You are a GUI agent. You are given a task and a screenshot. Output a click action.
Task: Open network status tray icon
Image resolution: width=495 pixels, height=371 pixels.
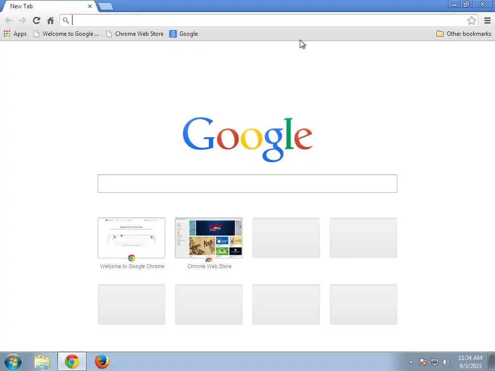(x=435, y=362)
